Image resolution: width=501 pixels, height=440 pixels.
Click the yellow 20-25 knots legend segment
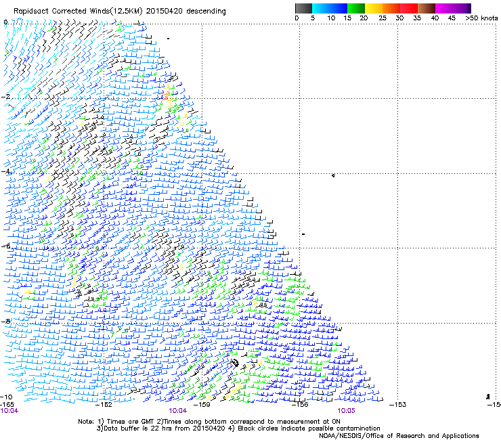(374, 8)
